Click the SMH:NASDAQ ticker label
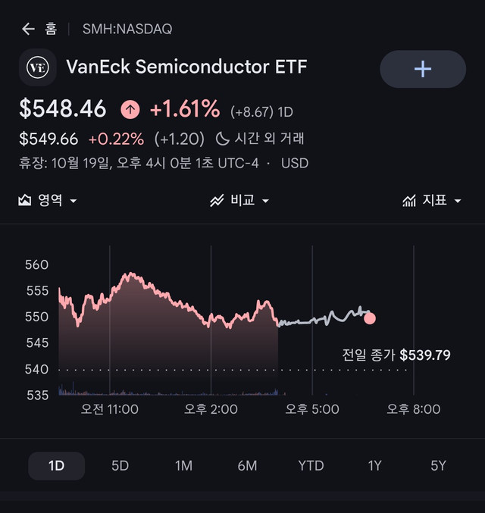Viewport: 485px width, 513px height. (127, 29)
